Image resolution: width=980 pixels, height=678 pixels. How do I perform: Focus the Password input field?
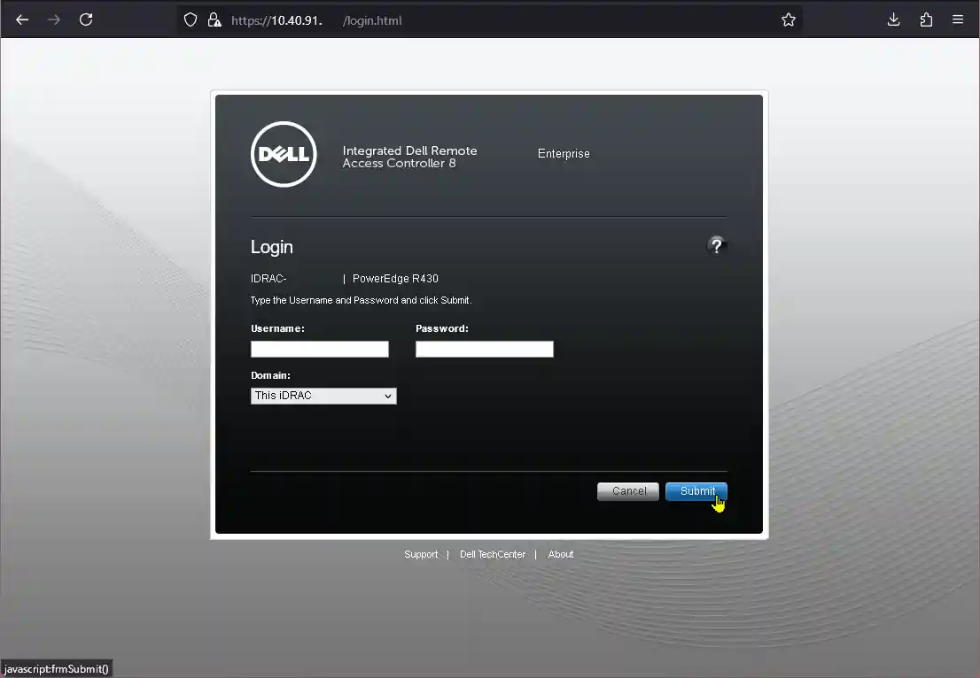485,349
